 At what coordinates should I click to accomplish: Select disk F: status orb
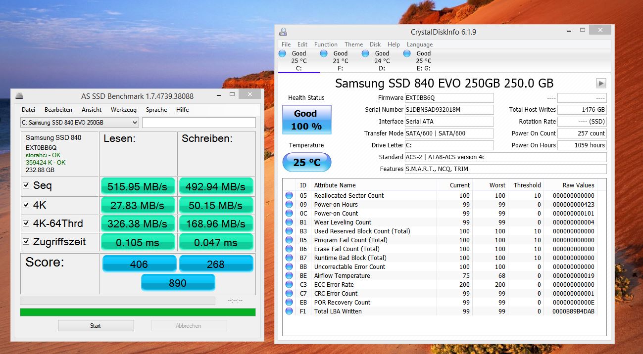(324, 53)
